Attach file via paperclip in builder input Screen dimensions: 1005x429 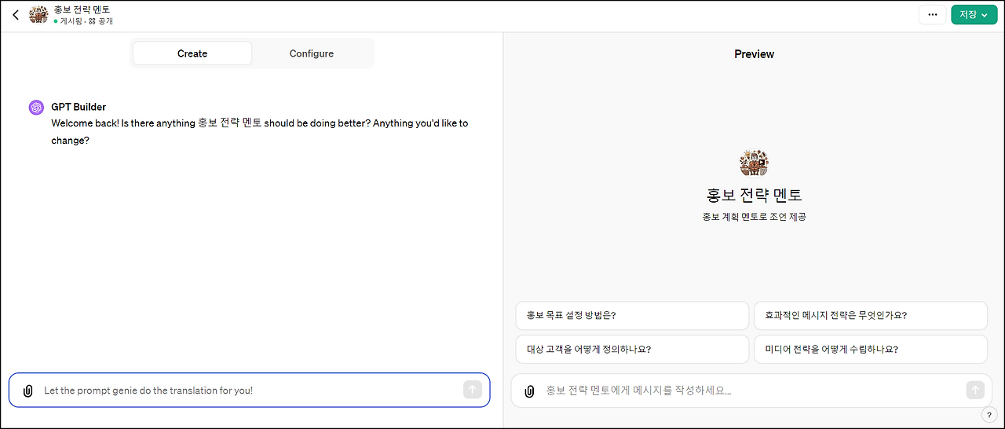27,390
